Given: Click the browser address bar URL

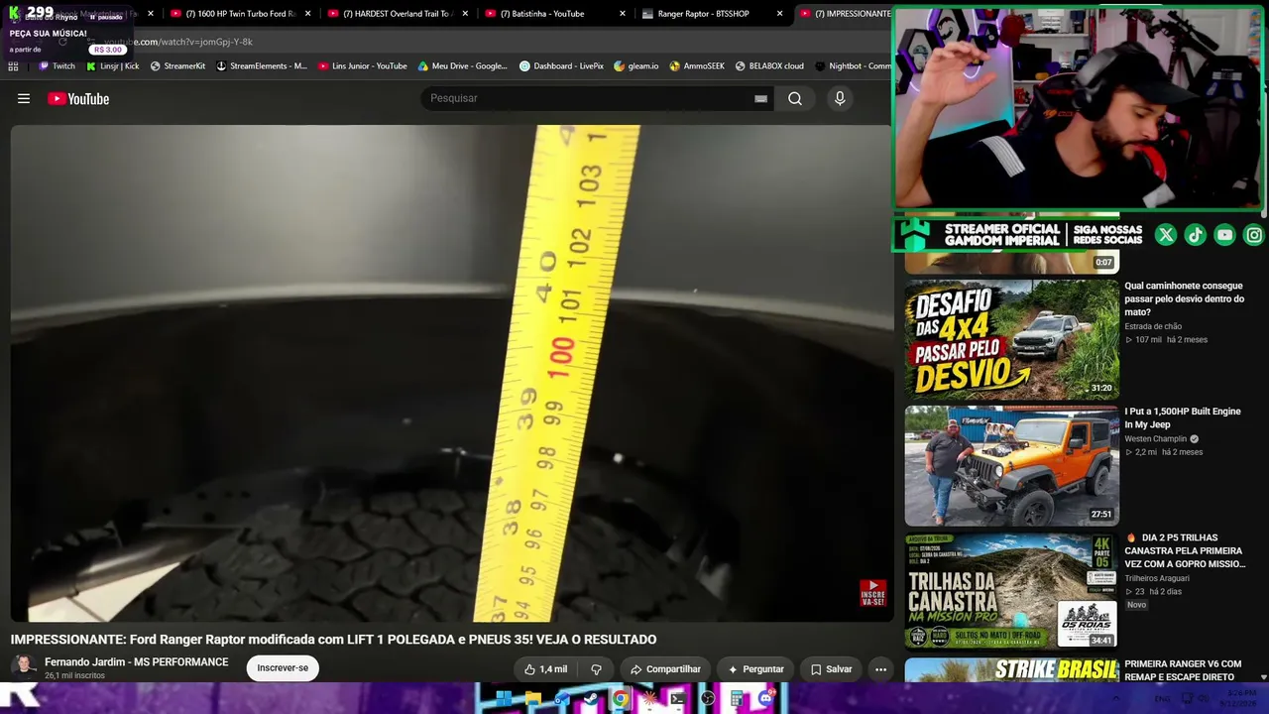Looking at the screenshot, I should pyautogui.click(x=178, y=42).
